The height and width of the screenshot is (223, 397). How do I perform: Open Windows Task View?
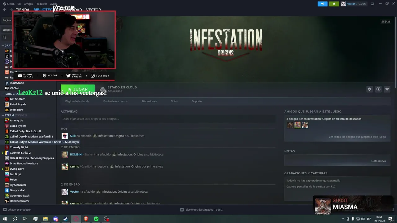(x=25, y=219)
